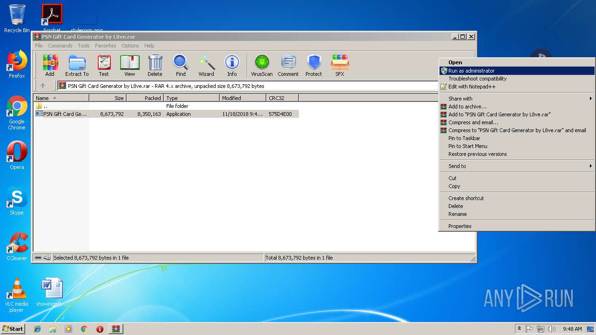Show archive Info icon
The width and height of the screenshot is (596, 335).
pyautogui.click(x=232, y=65)
